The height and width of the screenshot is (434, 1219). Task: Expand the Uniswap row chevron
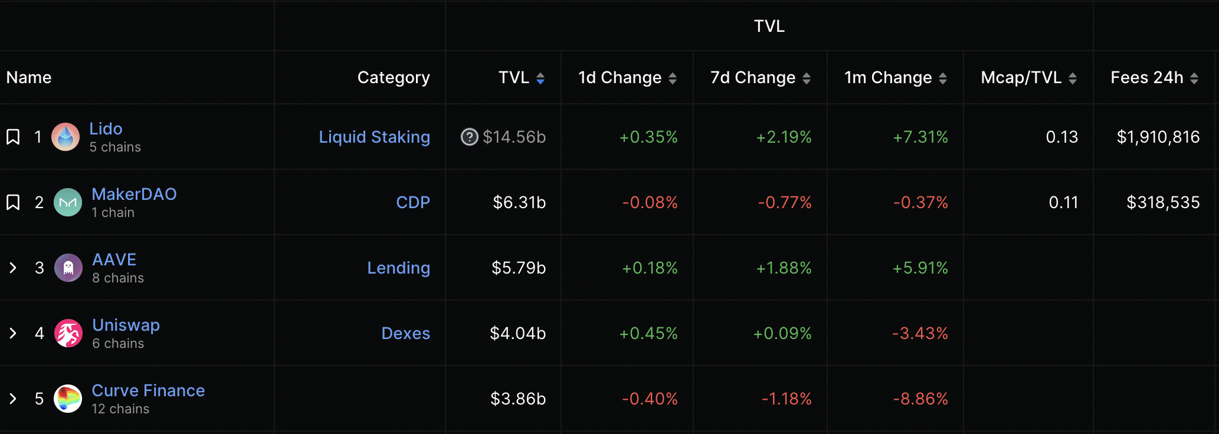(13, 334)
